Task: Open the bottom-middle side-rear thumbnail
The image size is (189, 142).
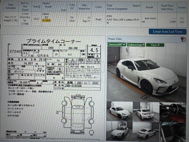Action: tap(146, 131)
